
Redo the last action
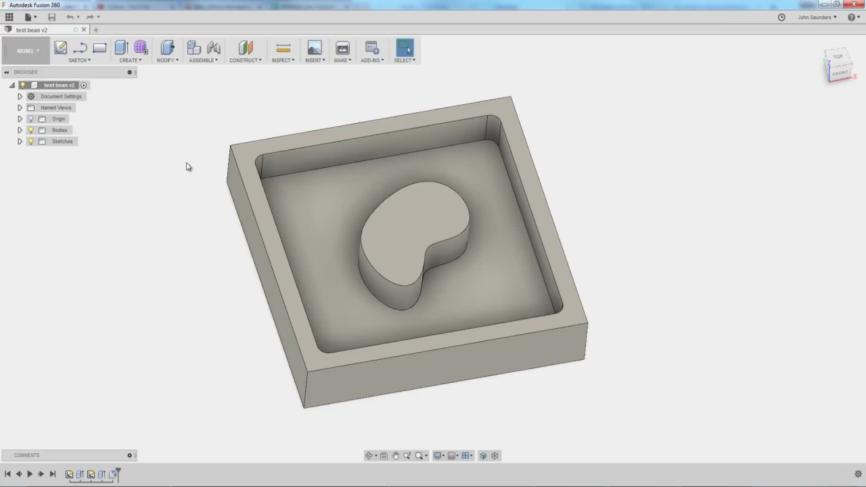89,17
